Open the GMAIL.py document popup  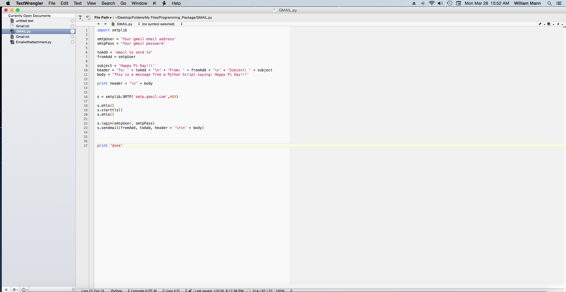[x=126, y=24]
